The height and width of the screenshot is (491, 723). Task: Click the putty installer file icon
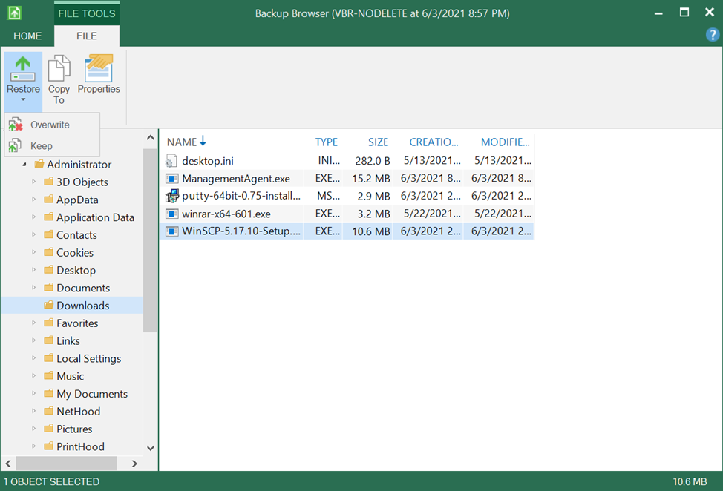(x=171, y=197)
